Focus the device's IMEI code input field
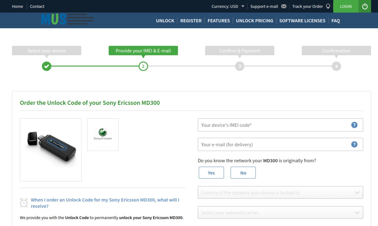This screenshot has width=378, height=226. tap(280, 125)
